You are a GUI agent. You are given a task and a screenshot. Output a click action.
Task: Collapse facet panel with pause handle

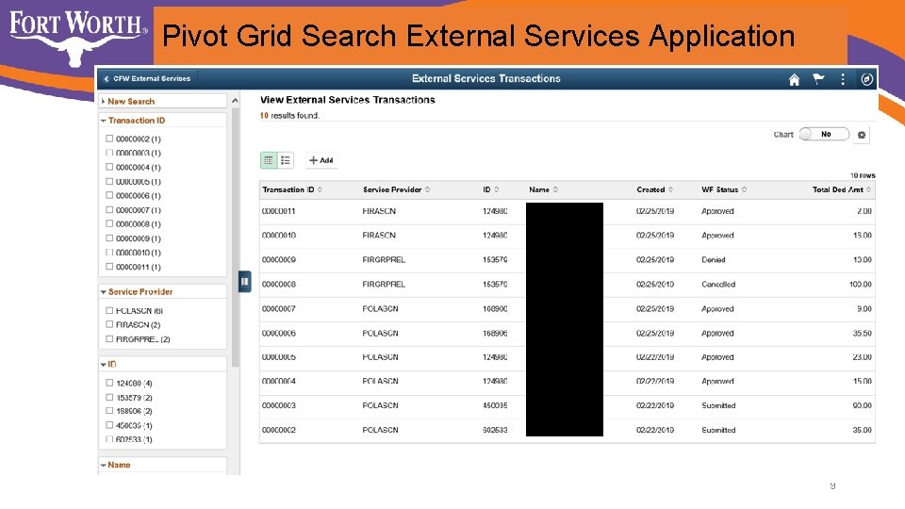245,282
